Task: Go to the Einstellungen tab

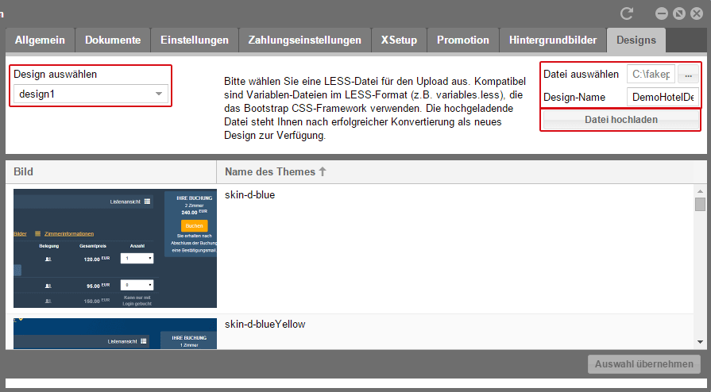Action: click(195, 40)
